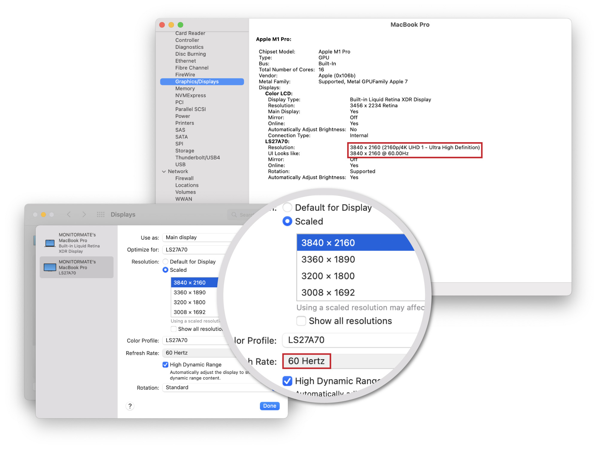Click the forward arrow in Displays toolbar
Viewport: 599px width, 449px height.
pos(84,214)
